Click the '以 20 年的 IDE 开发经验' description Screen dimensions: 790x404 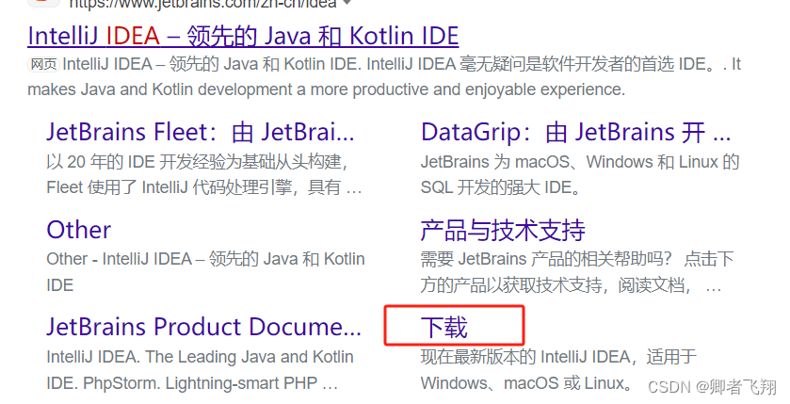tap(197, 162)
